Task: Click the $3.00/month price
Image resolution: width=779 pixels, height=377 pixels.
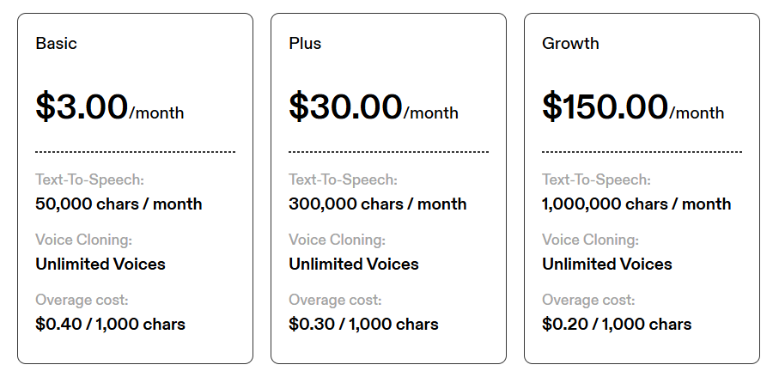Action: pyautogui.click(x=109, y=106)
